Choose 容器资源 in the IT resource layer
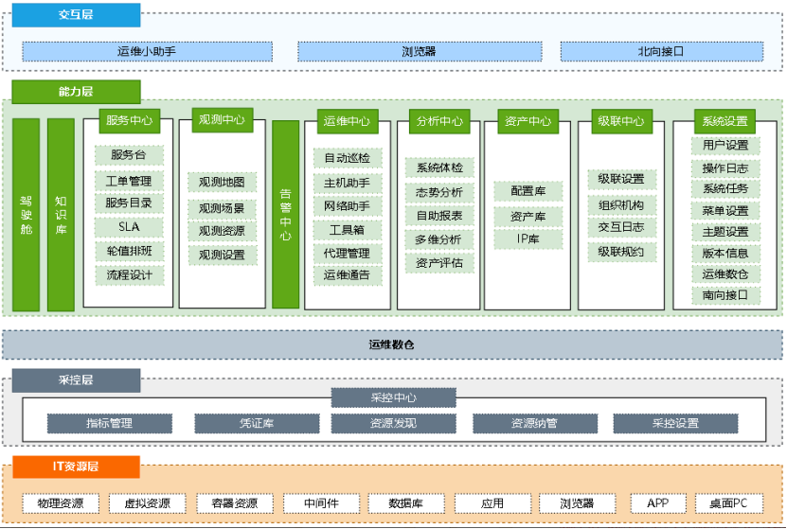787x529 pixels. click(x=234, y=503)
